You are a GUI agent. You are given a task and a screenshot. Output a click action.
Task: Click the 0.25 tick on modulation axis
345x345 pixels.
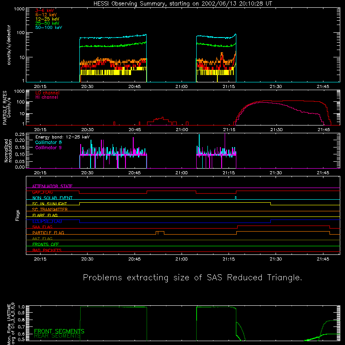tap(20, 135)
